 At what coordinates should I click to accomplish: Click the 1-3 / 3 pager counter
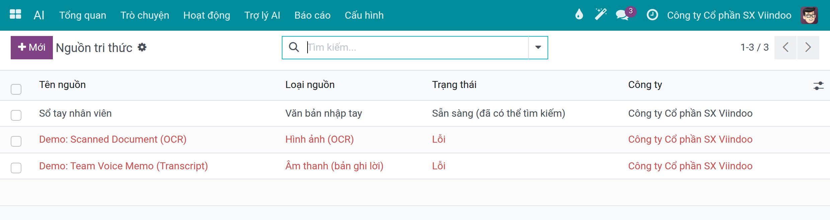click(754, 47)
